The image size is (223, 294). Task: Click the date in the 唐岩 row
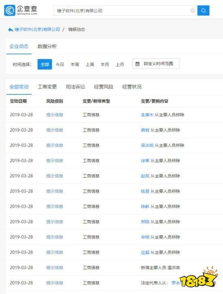click(x=21, y=130)
